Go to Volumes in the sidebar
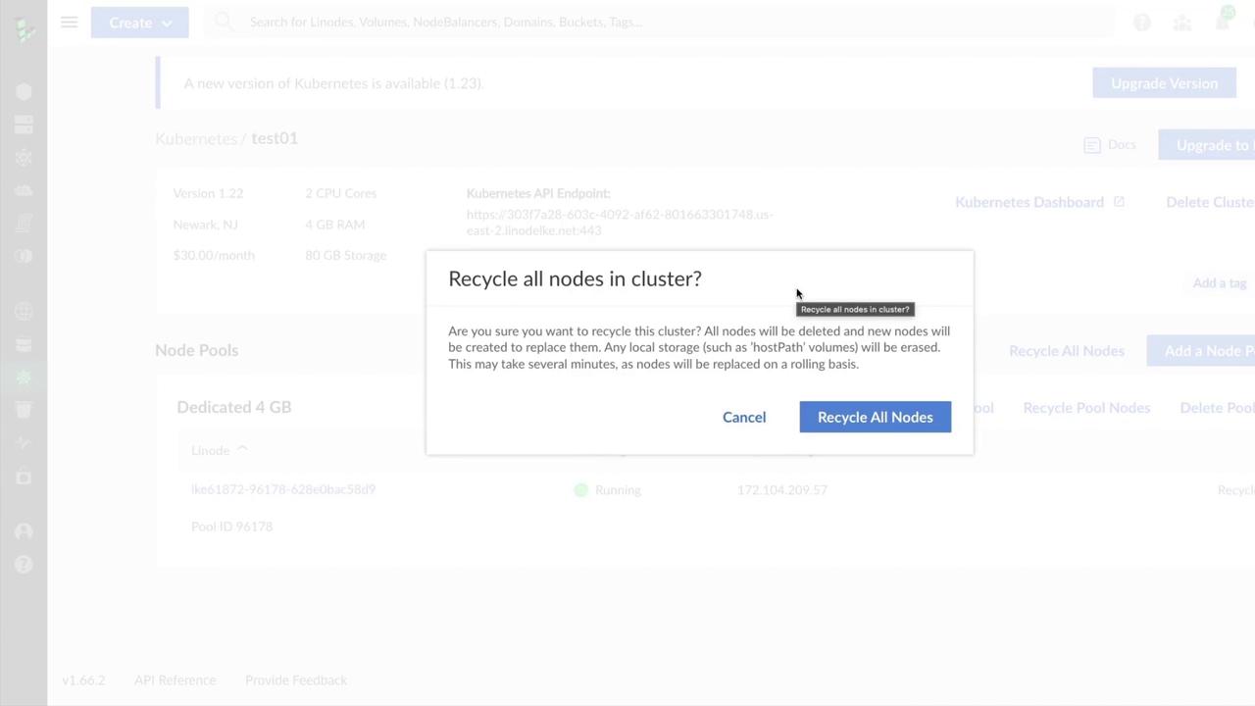This screenshot has height=706, width=1255. coord(25,125)
